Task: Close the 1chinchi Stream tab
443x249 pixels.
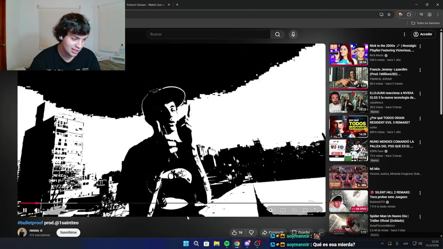Action: pos(169,5)
